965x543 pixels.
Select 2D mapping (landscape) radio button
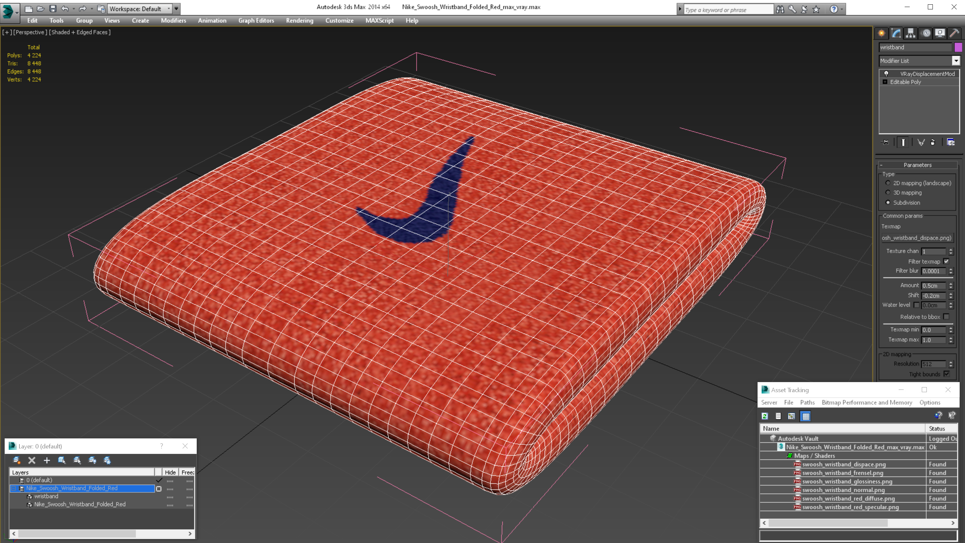coord(888,183)
